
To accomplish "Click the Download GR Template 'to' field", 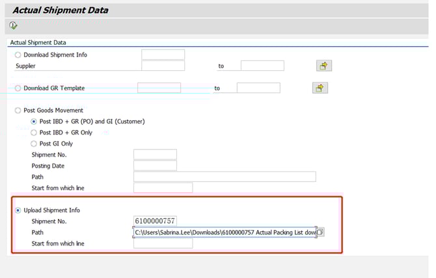I will 258,88.
